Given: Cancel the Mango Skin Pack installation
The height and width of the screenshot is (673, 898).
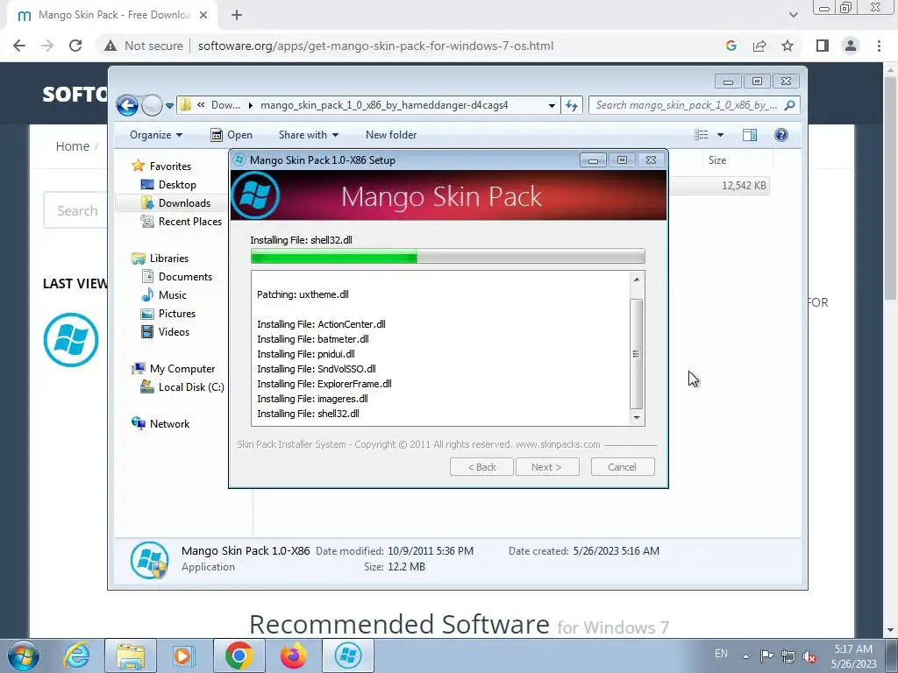Looking at the screenshot, I should pyautogui.click(x=623, y=467).
